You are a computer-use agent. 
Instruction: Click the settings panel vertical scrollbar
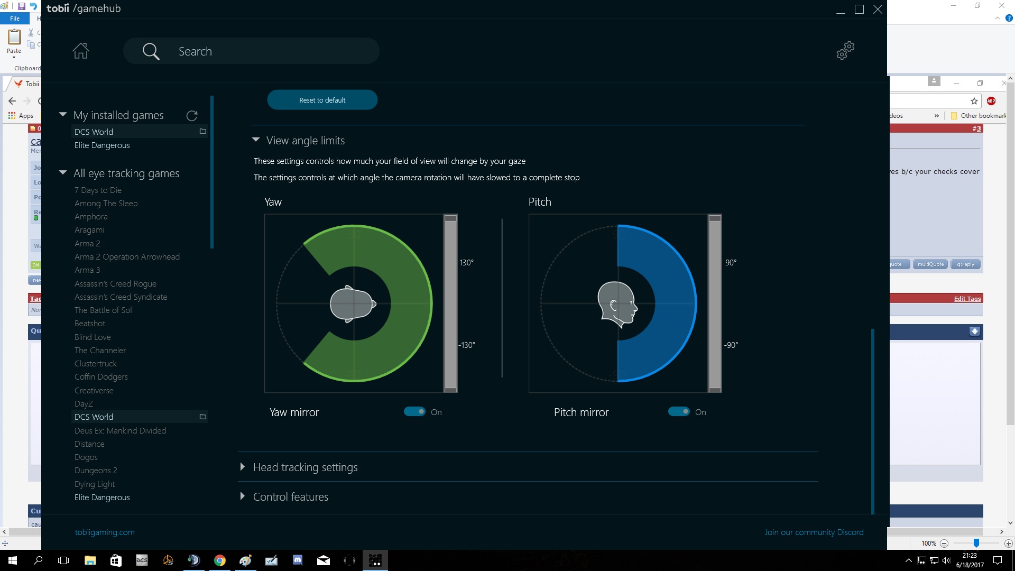coord(873,421)
